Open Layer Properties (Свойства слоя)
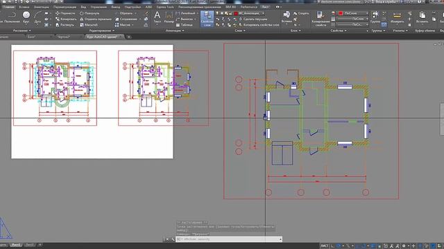The image size is (444, 249). tap(207, 19)
